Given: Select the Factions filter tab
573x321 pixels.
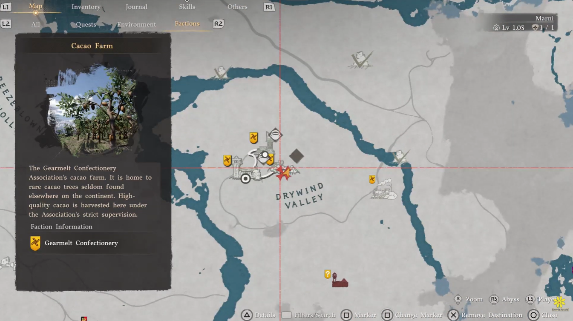Looking at the screenshot, I should click(x=187, y=23).
